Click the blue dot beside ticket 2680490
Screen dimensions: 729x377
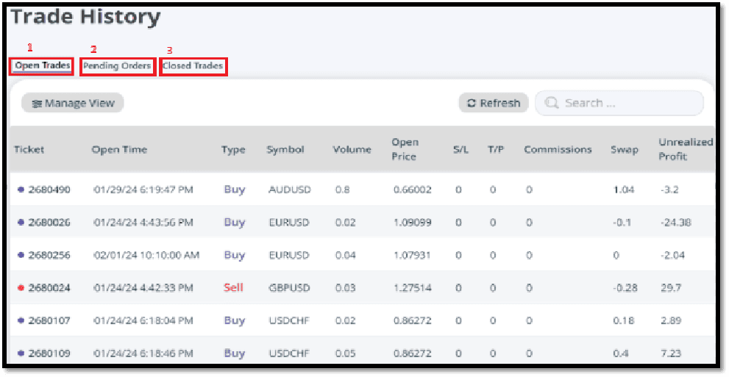coord(21,190)
